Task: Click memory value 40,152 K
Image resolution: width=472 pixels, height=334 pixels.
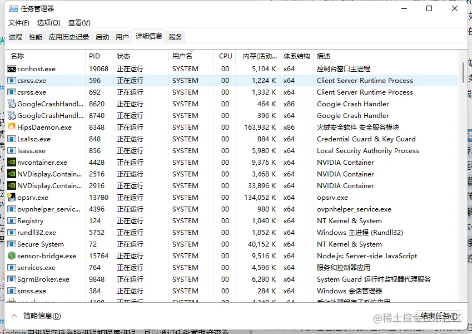Action: [262, 244]
